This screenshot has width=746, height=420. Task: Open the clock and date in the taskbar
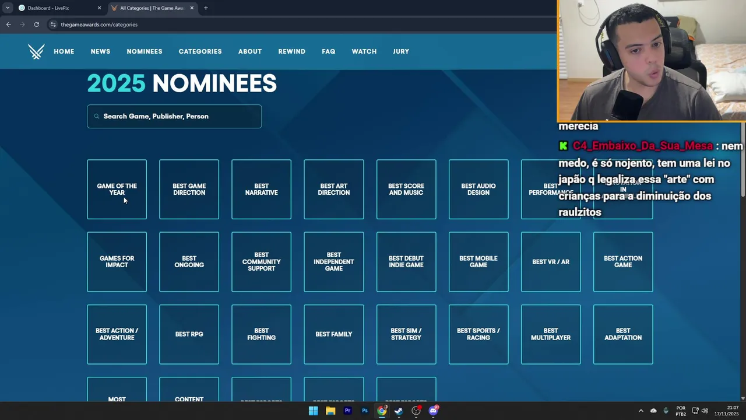tap(726, 411)
